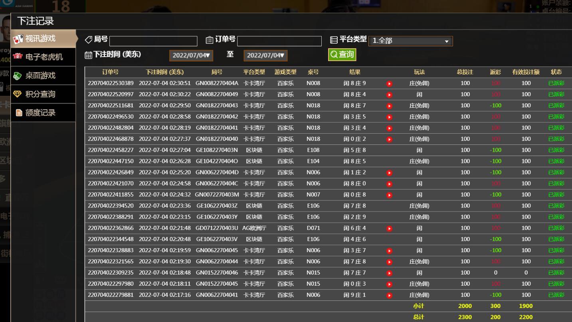Viewport: 572px width, 322px height.
Task: Click round number GE1042270404O
Action: pos(217,162)
